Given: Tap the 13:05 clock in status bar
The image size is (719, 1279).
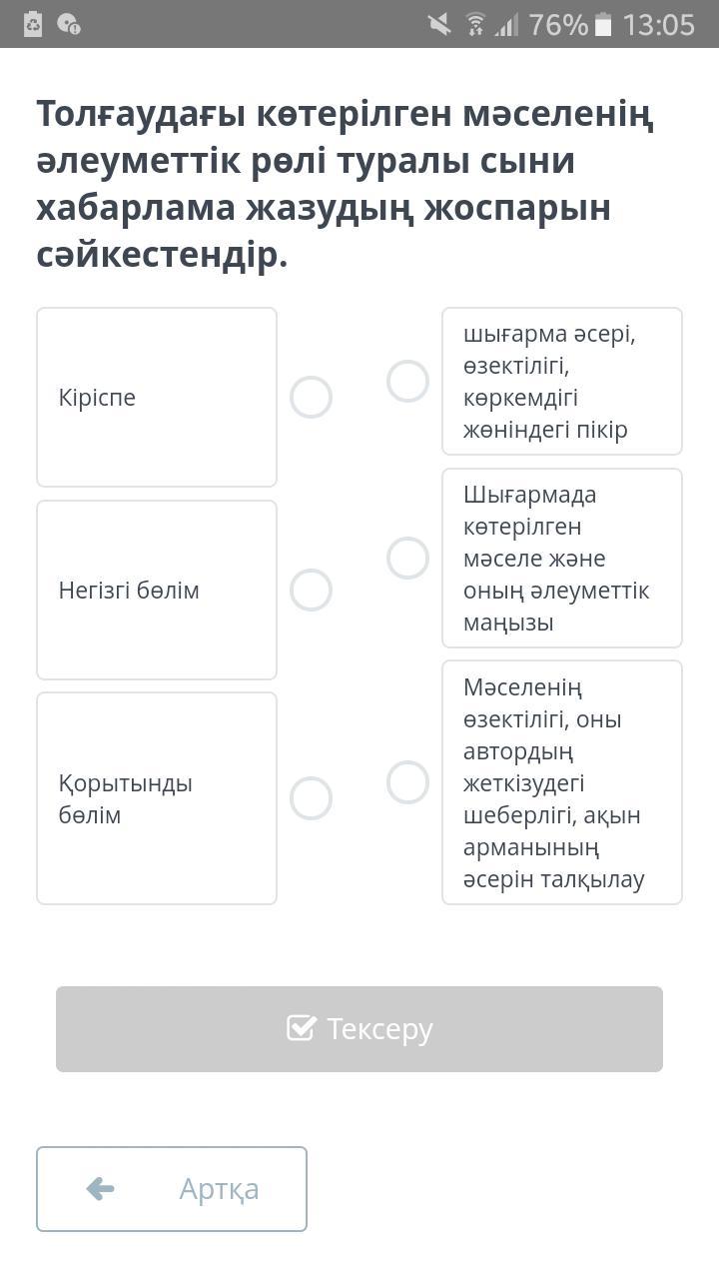Looking at the screenshot, I should 658,24.
